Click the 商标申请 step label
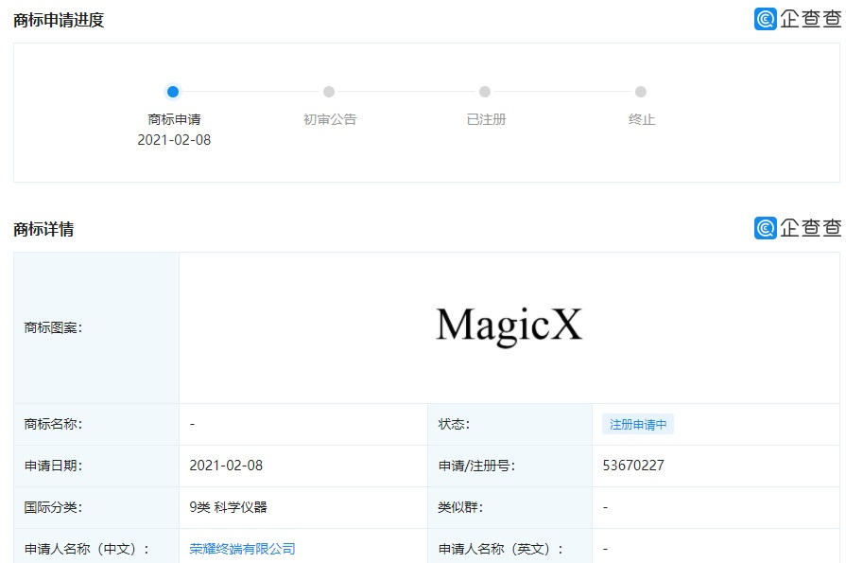Viewport: 846px width, 563px height. [174, 119]
